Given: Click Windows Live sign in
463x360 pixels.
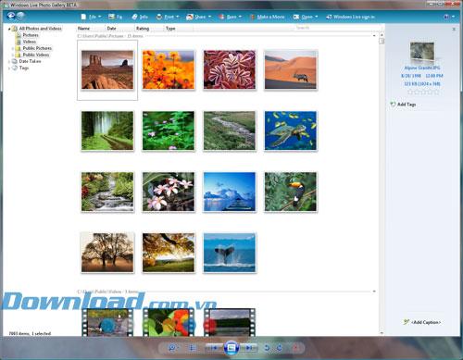Looking at the screenshot, I should click(x=350, y=17).
